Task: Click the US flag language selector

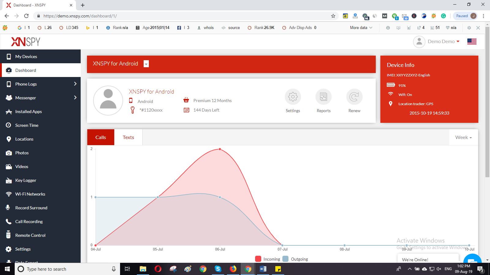Action: (x=472, y=42)
